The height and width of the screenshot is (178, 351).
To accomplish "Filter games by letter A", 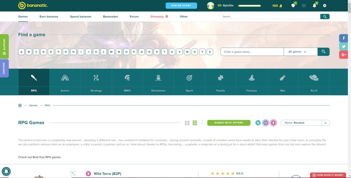I will point(21,52).
